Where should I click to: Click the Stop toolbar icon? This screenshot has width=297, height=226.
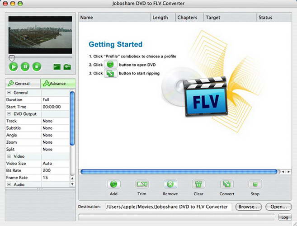click(255, 184)
